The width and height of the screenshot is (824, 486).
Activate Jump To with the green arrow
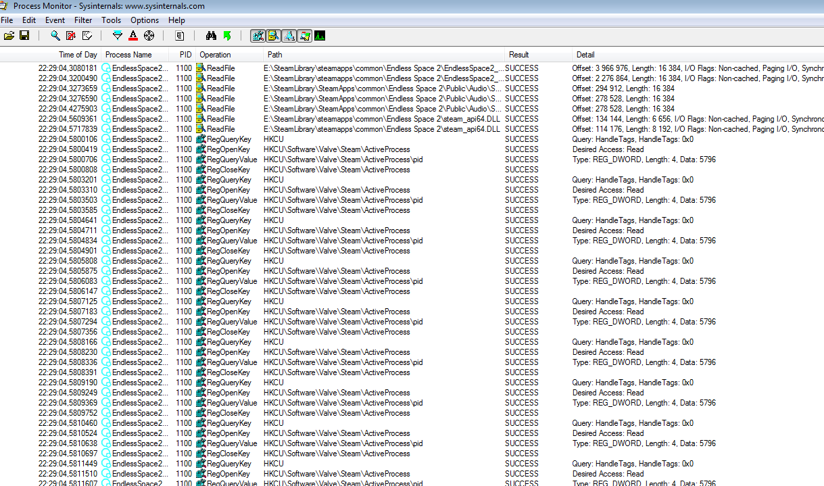click(x=227, y=36)
